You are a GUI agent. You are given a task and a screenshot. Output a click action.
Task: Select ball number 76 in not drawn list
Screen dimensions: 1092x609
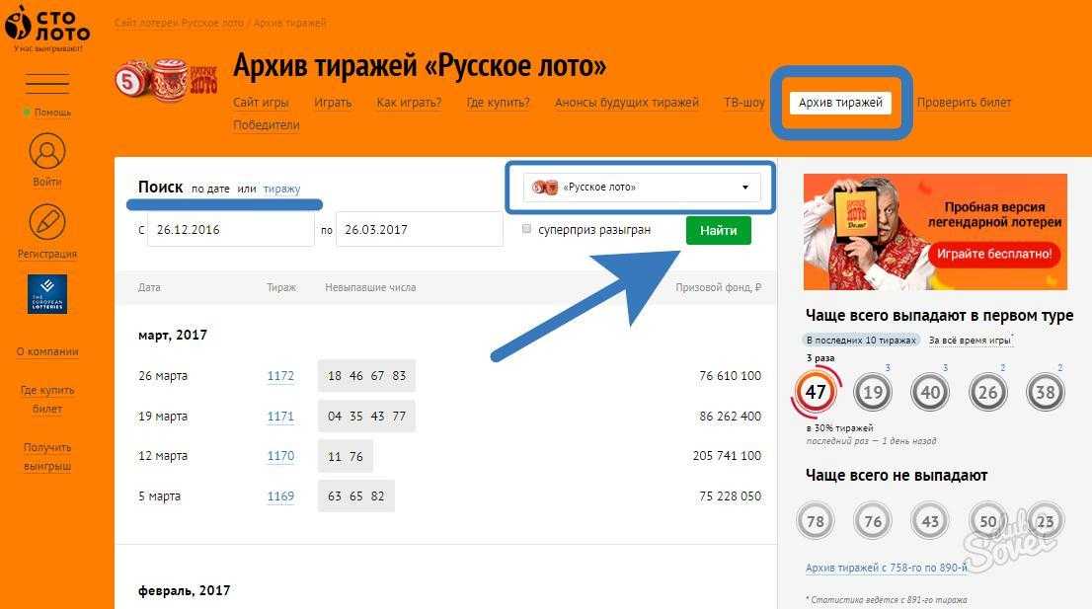[x=873, y=520]
